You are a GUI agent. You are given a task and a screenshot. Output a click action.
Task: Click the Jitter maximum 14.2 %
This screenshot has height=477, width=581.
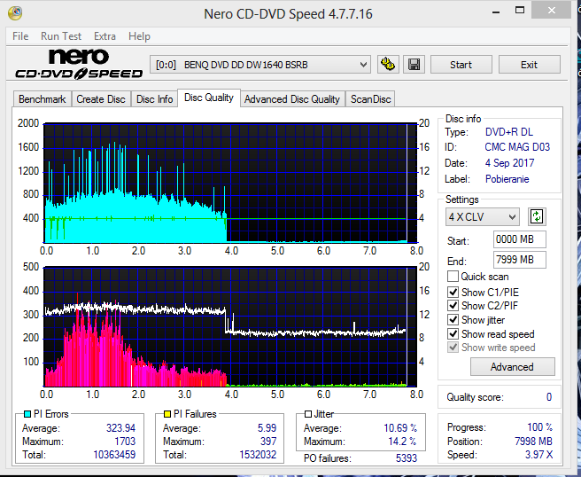pyautogui.click(x=402, y=442)
